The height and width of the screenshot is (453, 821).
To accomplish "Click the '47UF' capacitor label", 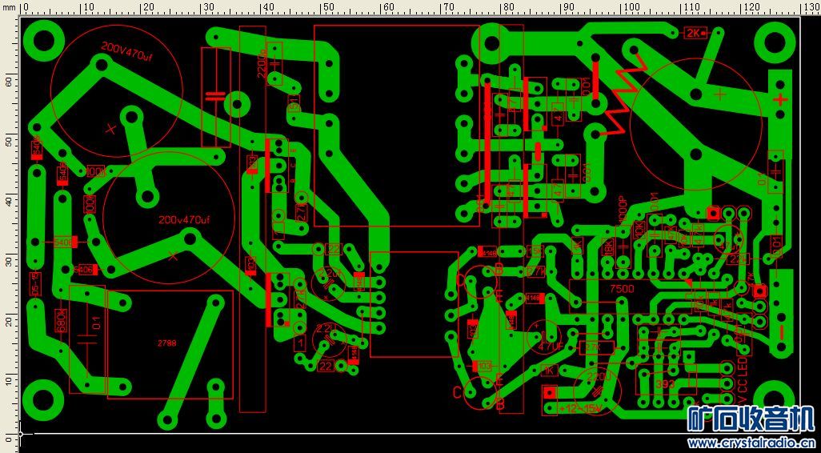I will (551, 346).
